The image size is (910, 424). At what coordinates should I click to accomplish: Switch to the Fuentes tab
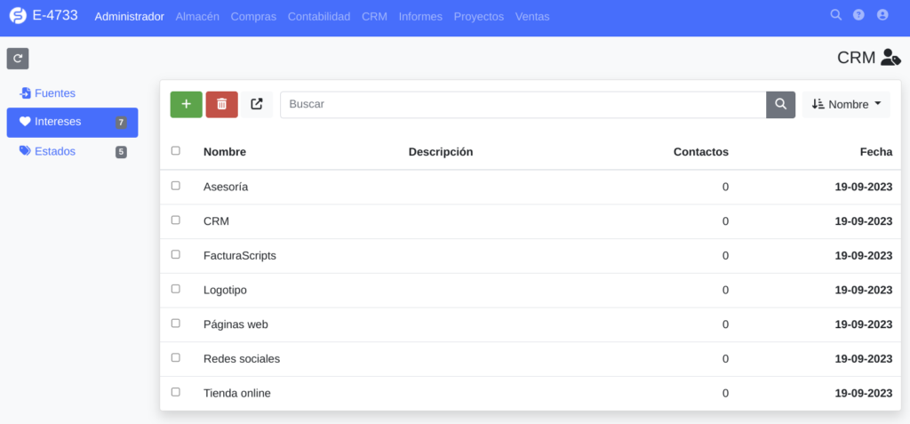(x=54, y=93)
